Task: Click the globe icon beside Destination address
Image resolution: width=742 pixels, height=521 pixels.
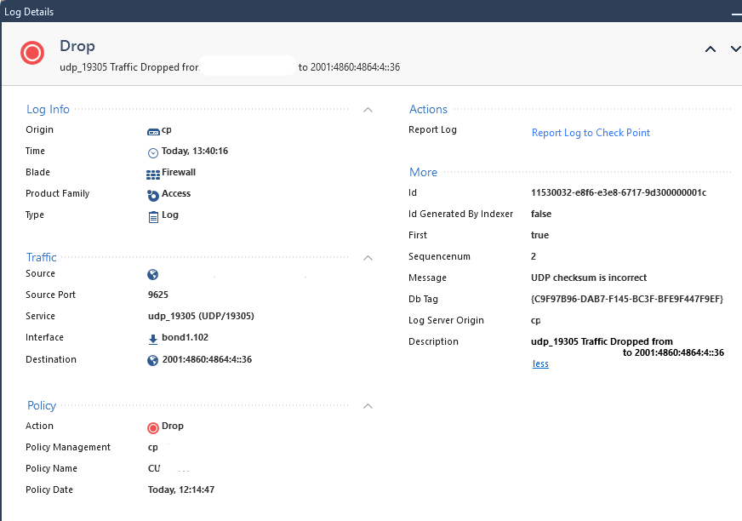Action: 153,360
